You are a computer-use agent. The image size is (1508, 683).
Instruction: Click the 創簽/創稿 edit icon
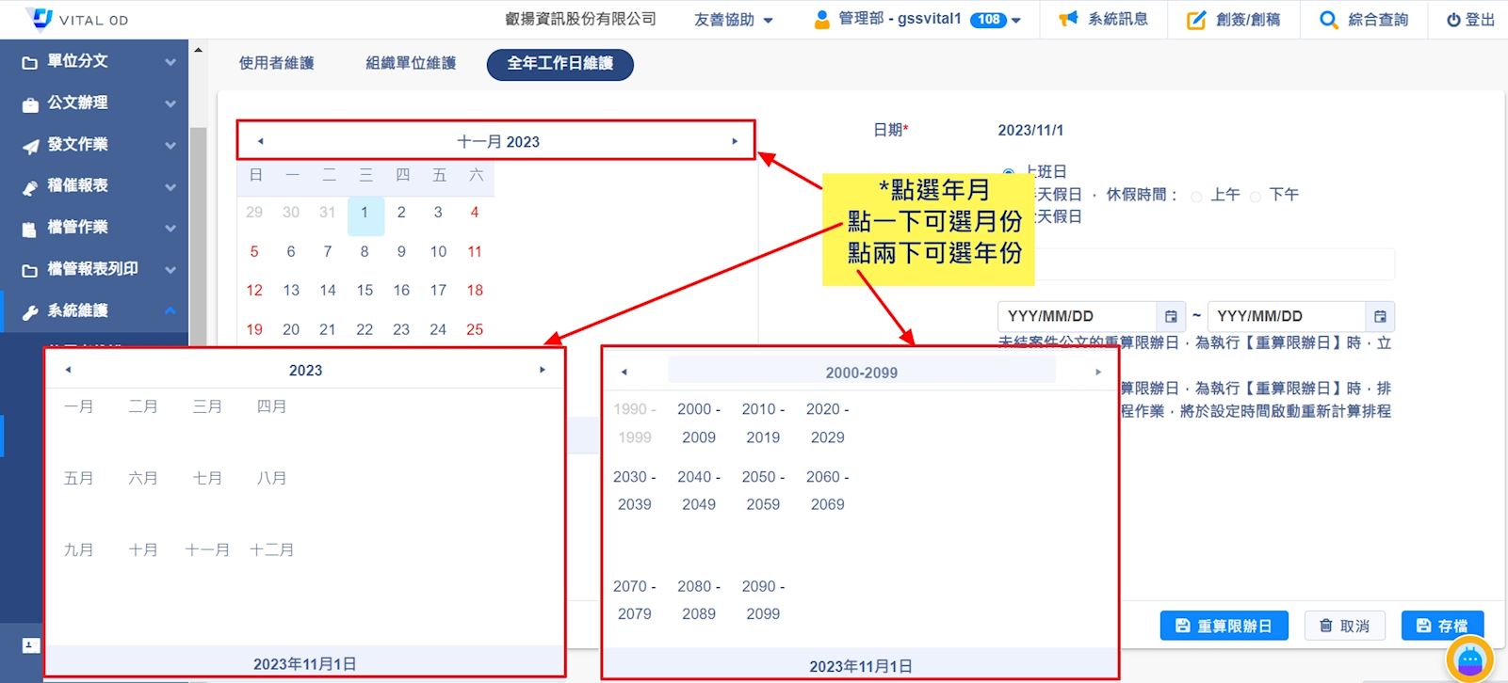1195,20
